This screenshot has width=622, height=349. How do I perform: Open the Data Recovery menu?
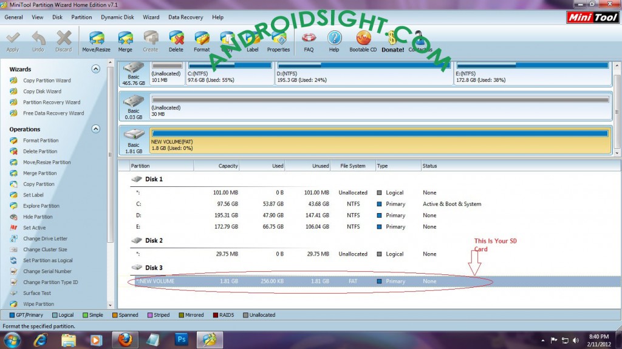(186, 18)
